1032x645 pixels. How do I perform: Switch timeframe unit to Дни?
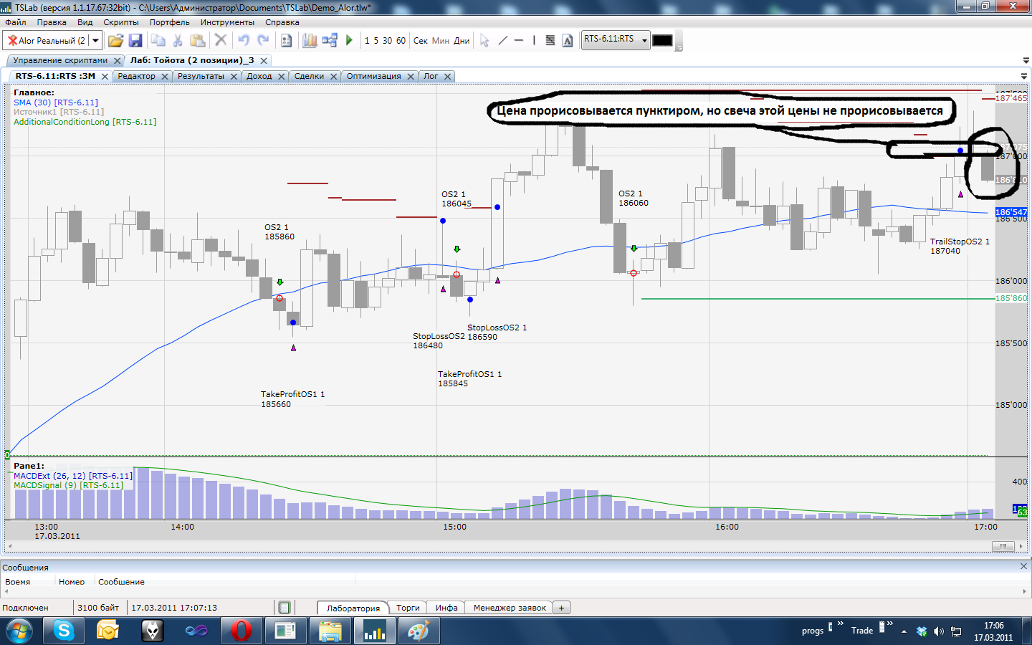tap(462, 41)
